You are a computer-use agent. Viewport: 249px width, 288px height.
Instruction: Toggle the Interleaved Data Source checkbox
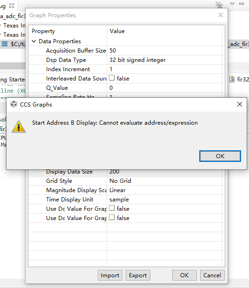point(112,78)
